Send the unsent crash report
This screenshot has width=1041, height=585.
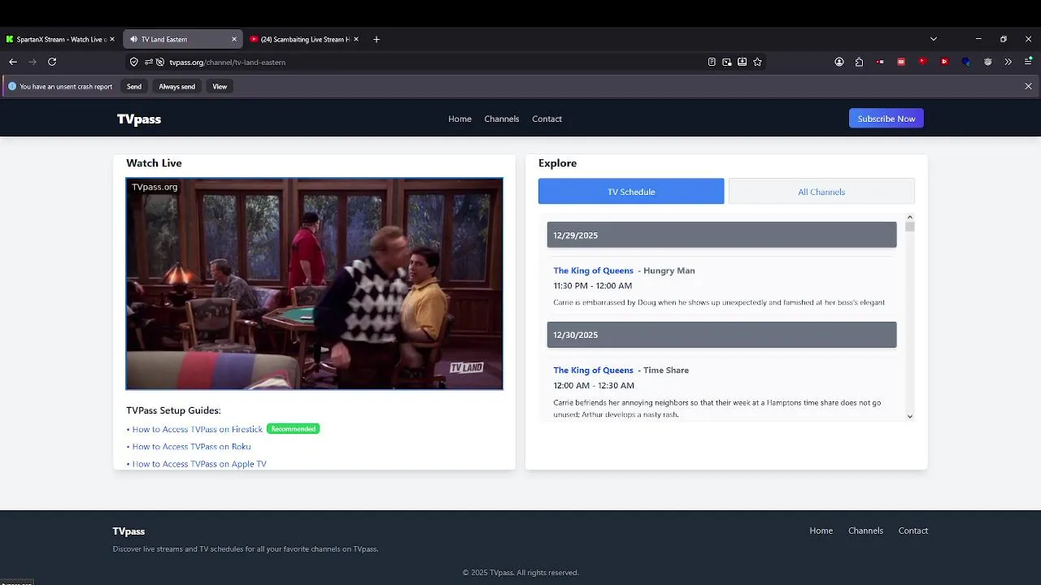tap(134, 86)
